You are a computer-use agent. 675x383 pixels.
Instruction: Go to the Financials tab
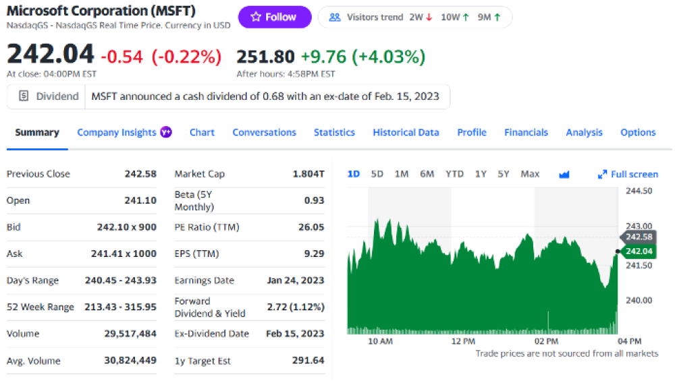pyautogui.click(x=526, y=132)
